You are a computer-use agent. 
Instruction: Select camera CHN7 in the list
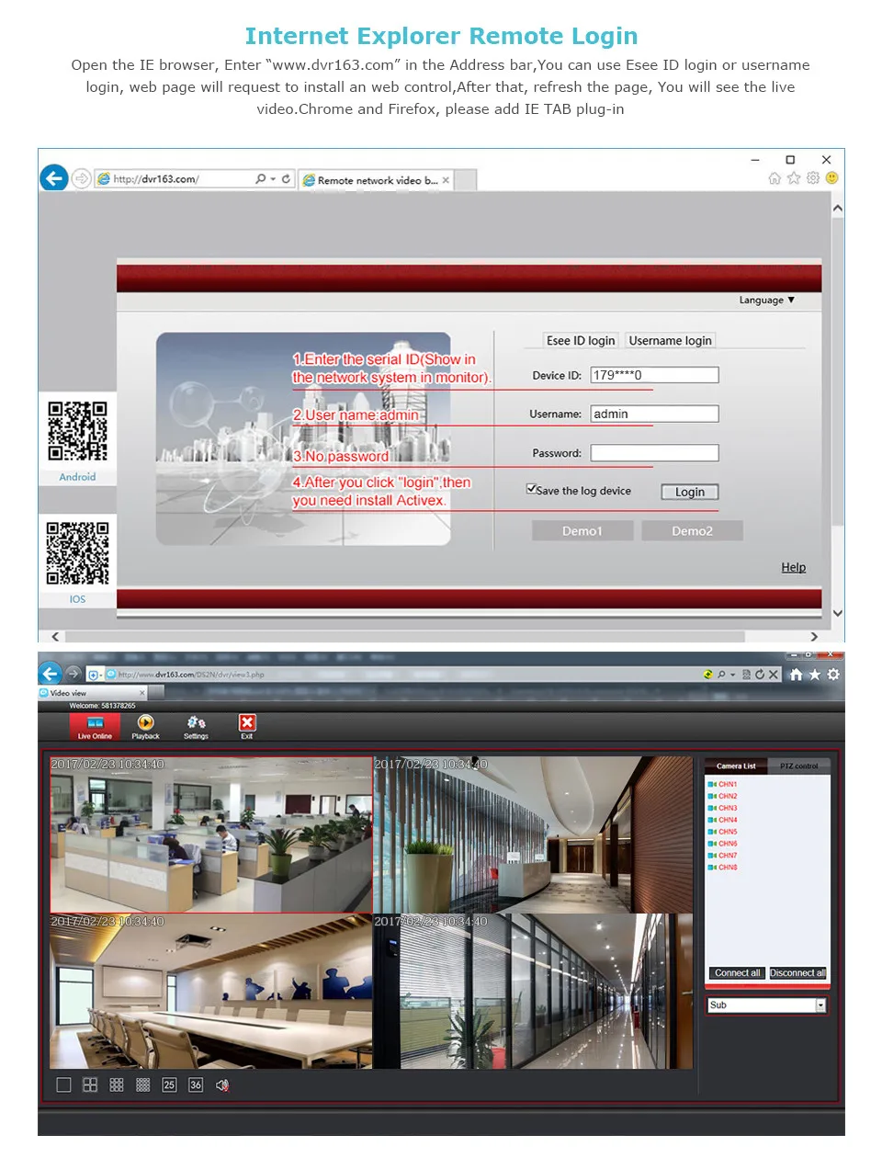coord(723,856)
